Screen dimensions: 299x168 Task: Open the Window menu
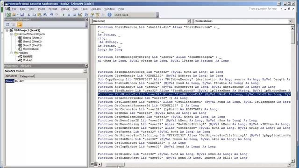(x=109, y=9)
